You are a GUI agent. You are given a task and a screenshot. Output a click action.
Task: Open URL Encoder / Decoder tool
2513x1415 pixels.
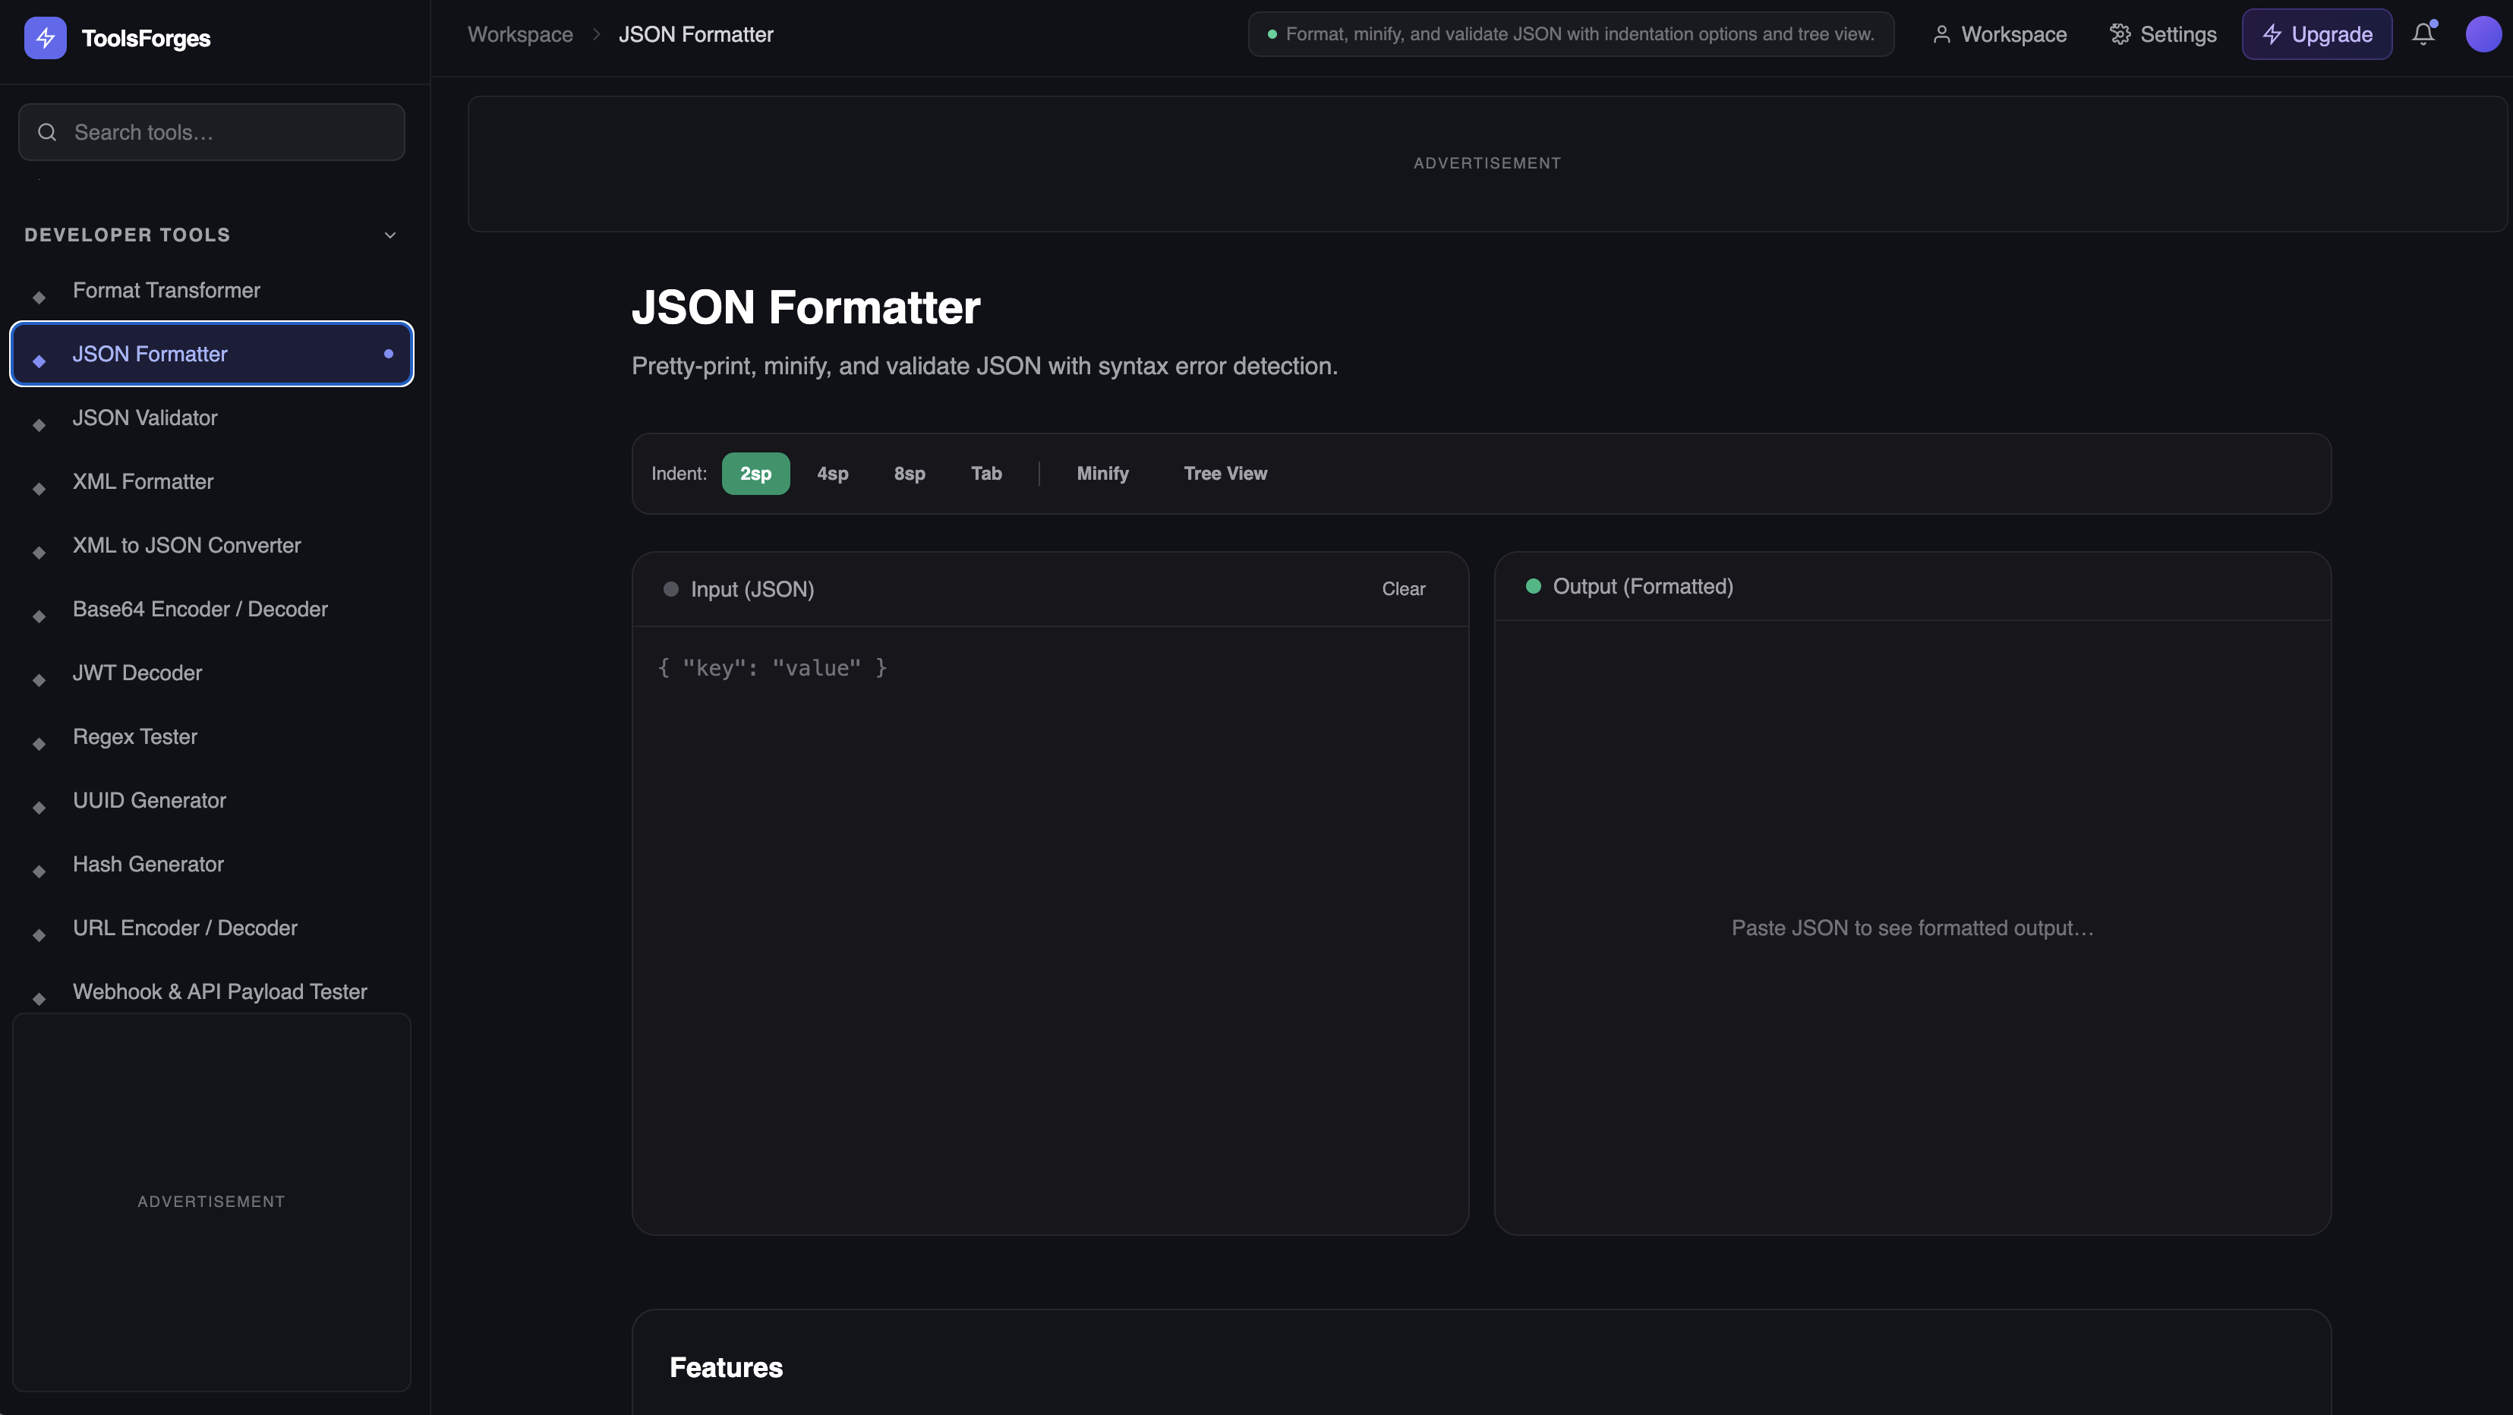click(212, 928)
